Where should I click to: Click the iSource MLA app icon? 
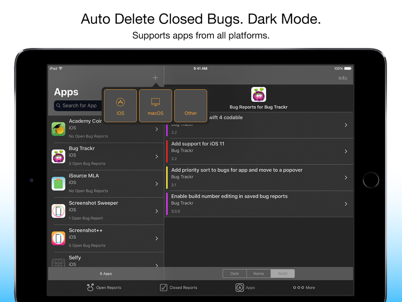[x=58, y=184]
